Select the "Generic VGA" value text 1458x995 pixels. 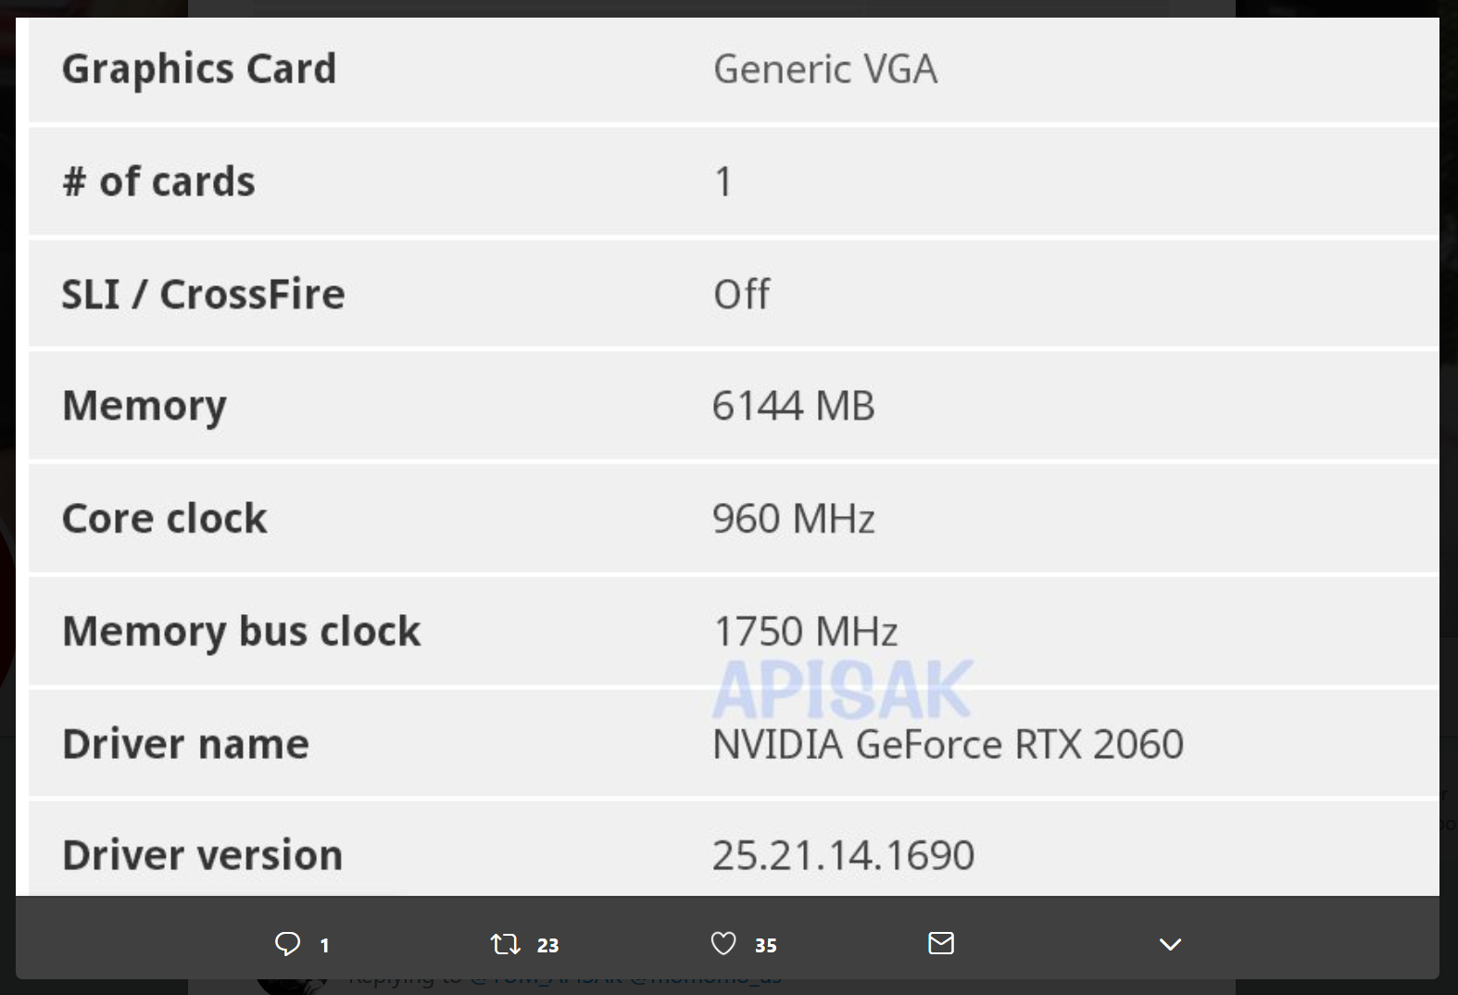click(825, 69)
